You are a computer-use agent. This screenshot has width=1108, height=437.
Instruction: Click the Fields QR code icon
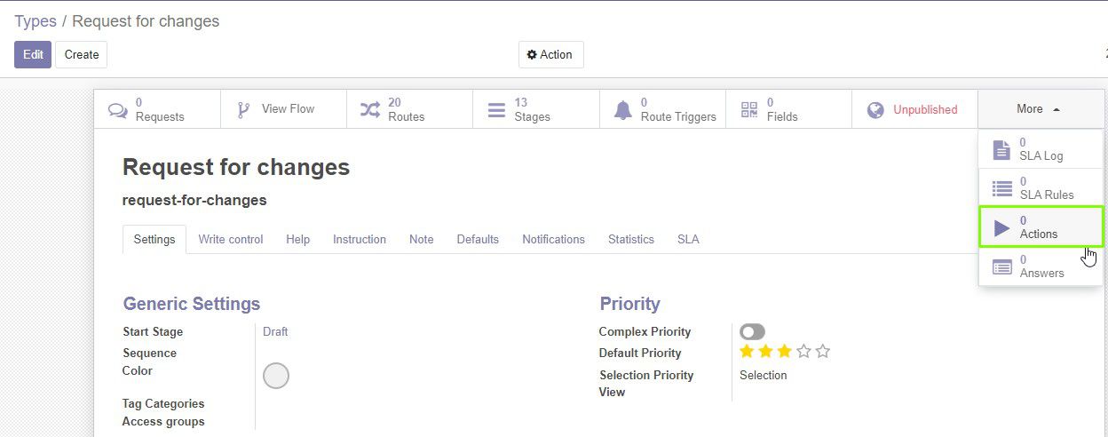pyautogui.click(x=749, y=110)
